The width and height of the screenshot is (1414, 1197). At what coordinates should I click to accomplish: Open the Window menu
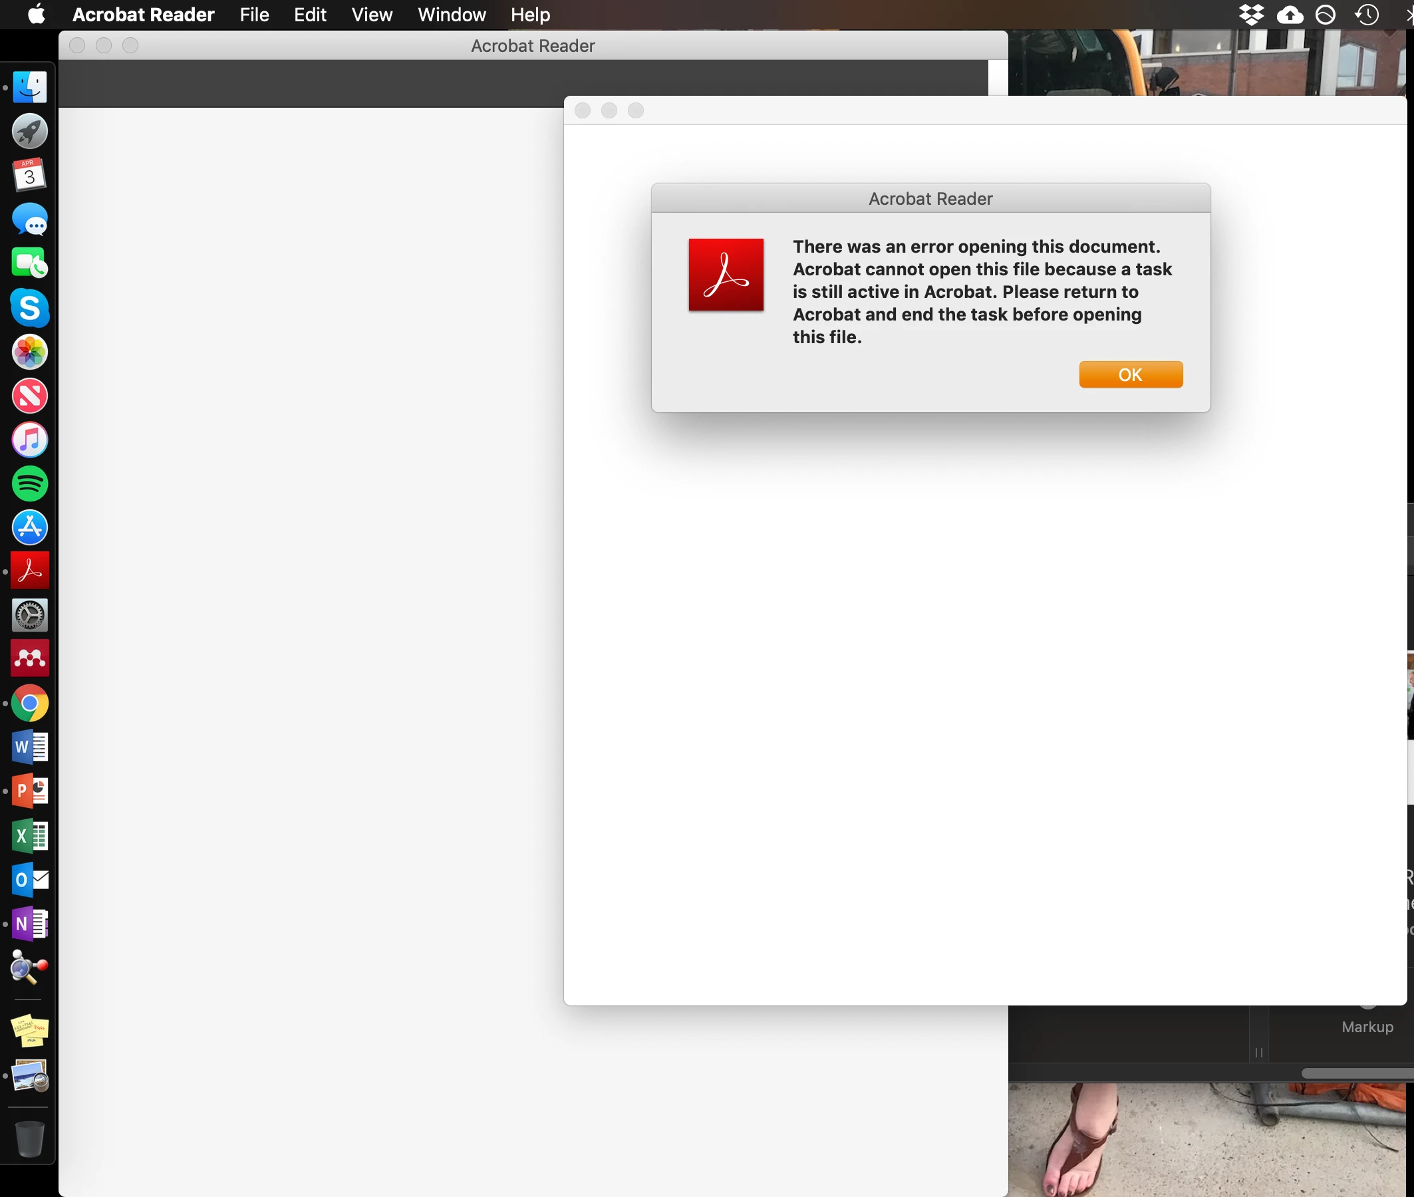click(452, 14)
